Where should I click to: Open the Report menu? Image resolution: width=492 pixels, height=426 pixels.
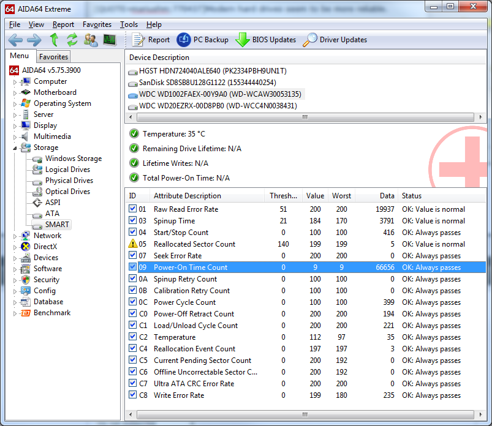63,24
